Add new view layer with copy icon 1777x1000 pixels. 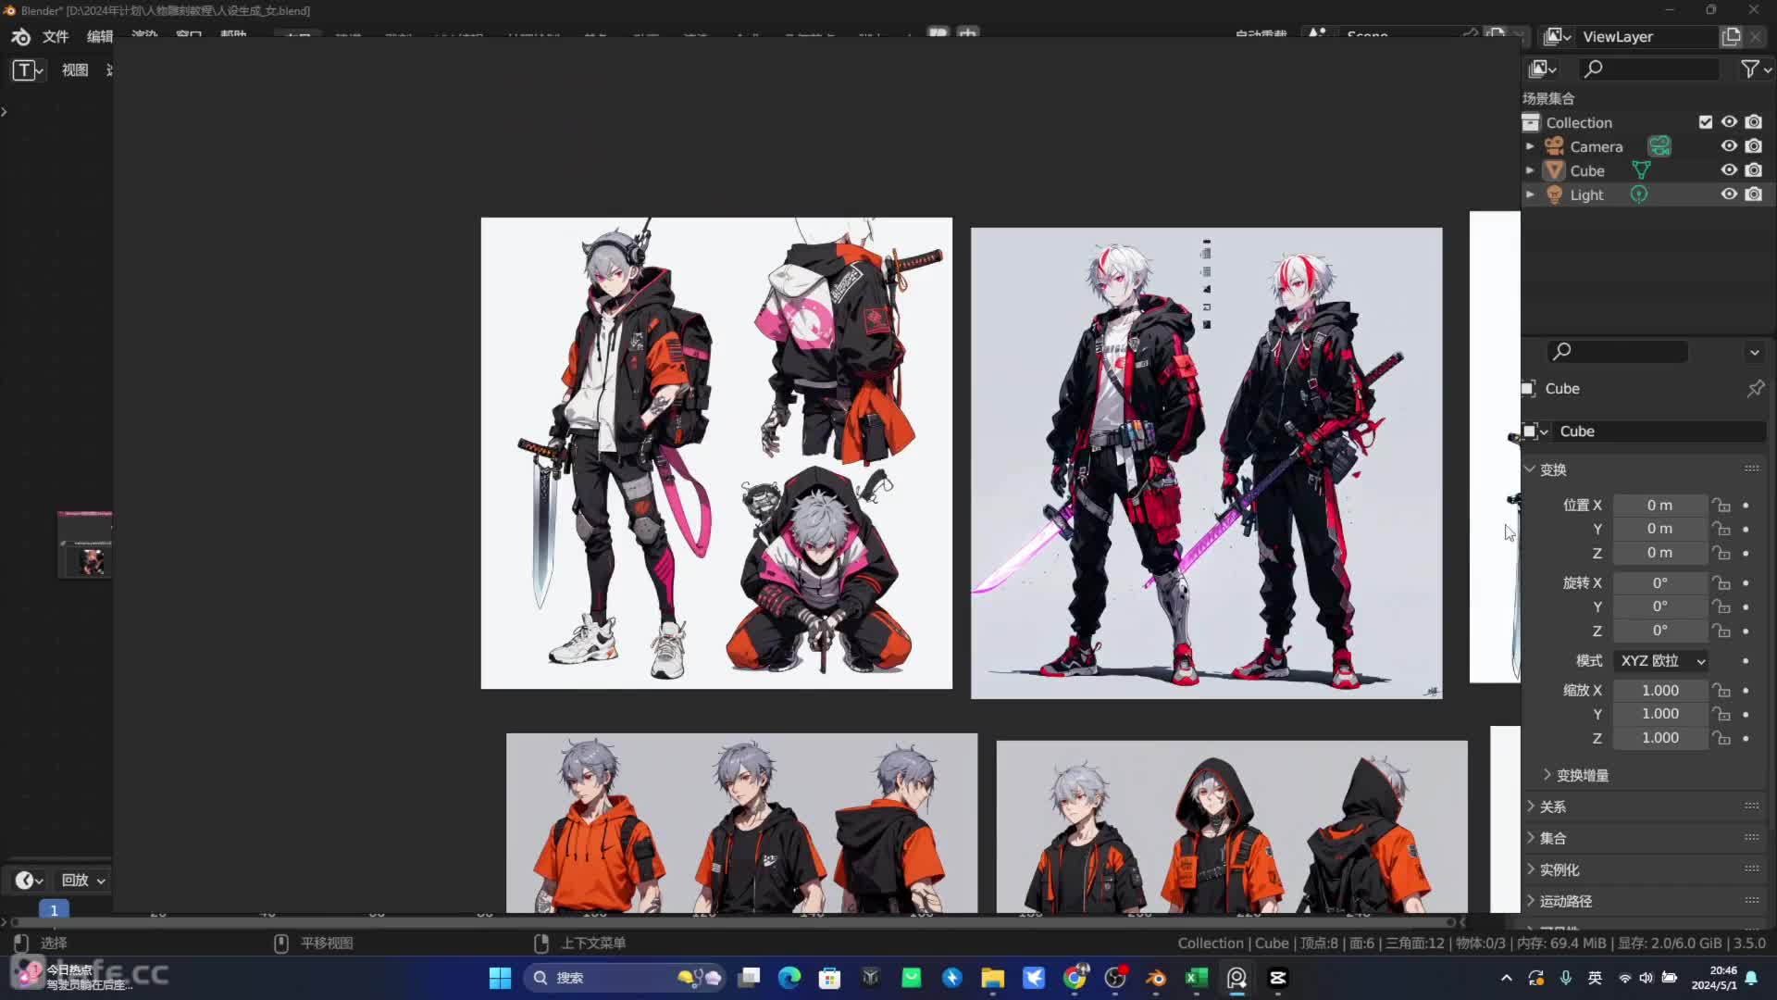coord(1731,36)
